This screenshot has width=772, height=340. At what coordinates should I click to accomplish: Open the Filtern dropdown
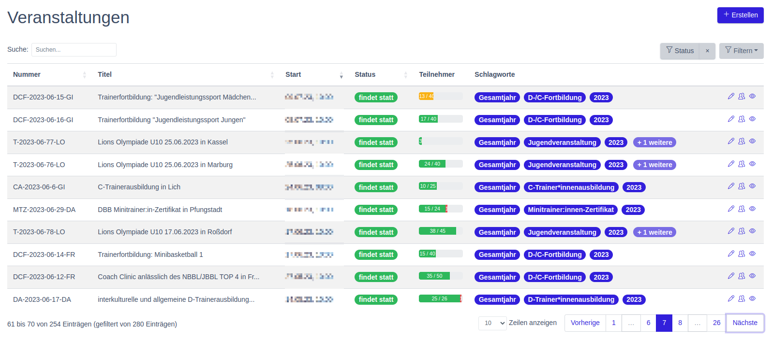point(741,51)
